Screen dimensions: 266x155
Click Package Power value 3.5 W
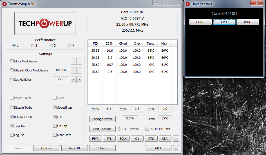(130, 118)
